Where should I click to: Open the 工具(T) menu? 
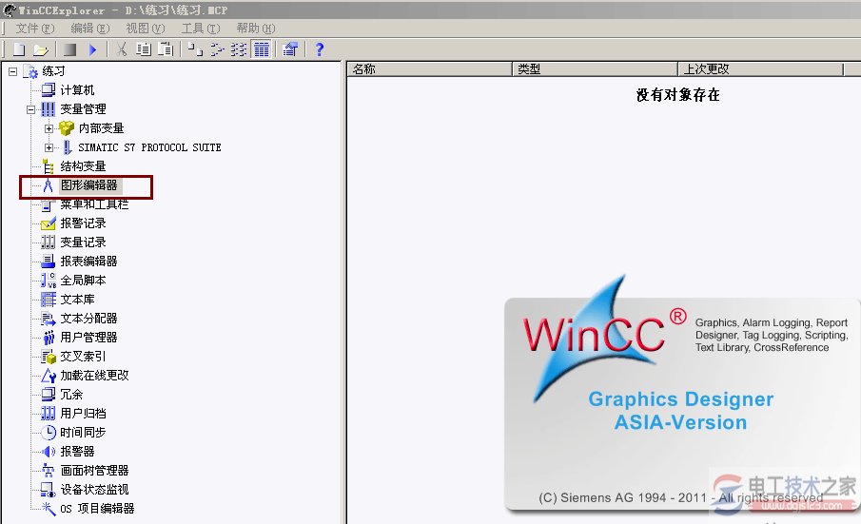tap(201, 28)
